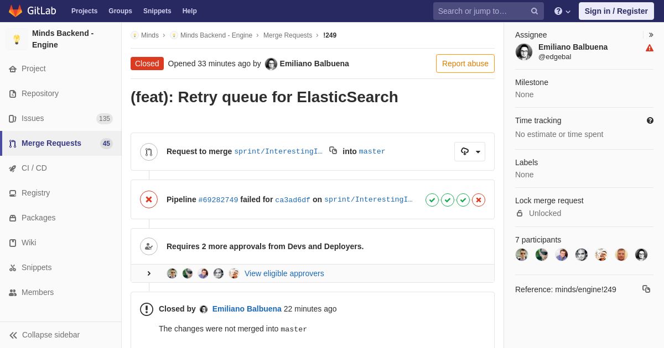Expand the approvers section chevron
Image resolution: width=664 pixels, height=348 pixels.
tap(149, 273)
